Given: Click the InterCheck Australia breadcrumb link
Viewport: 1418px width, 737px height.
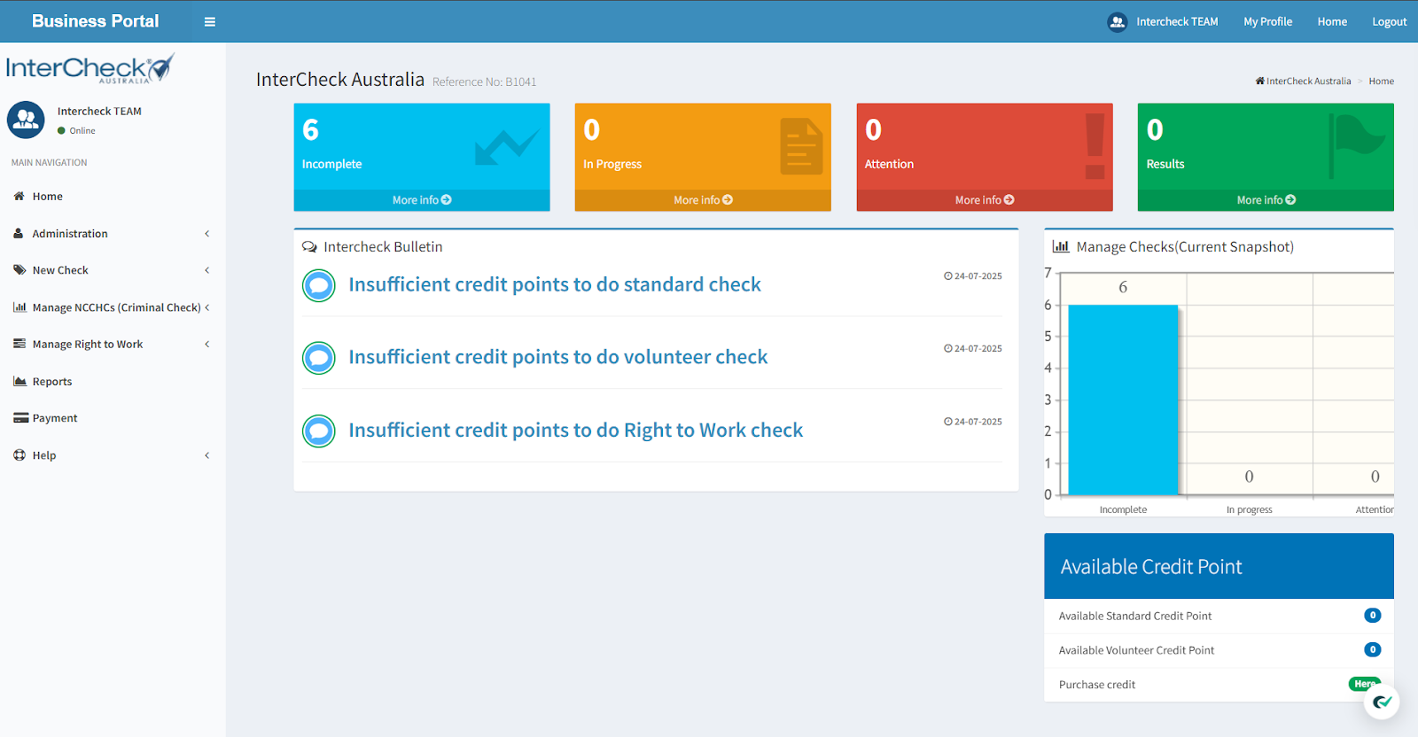Looking at the screenshot, I should click(x=1308, y=81).
